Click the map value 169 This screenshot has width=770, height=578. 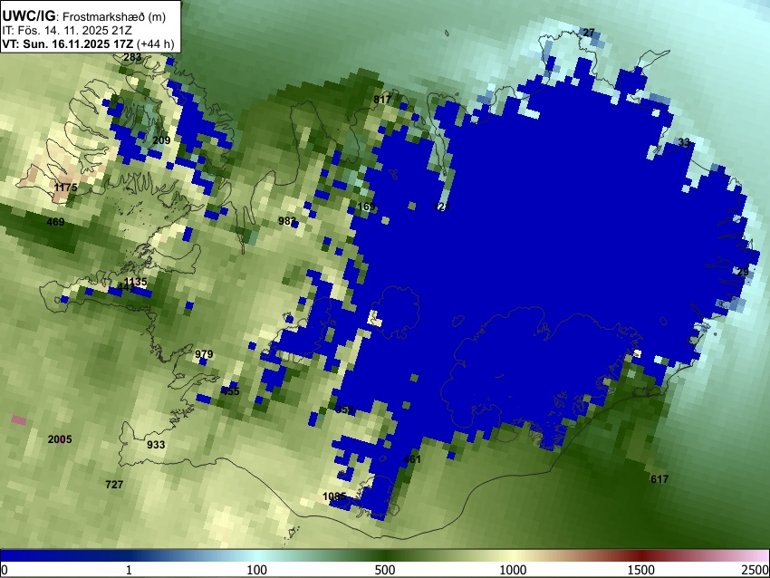pyautogui.click(x=366, y=207)
